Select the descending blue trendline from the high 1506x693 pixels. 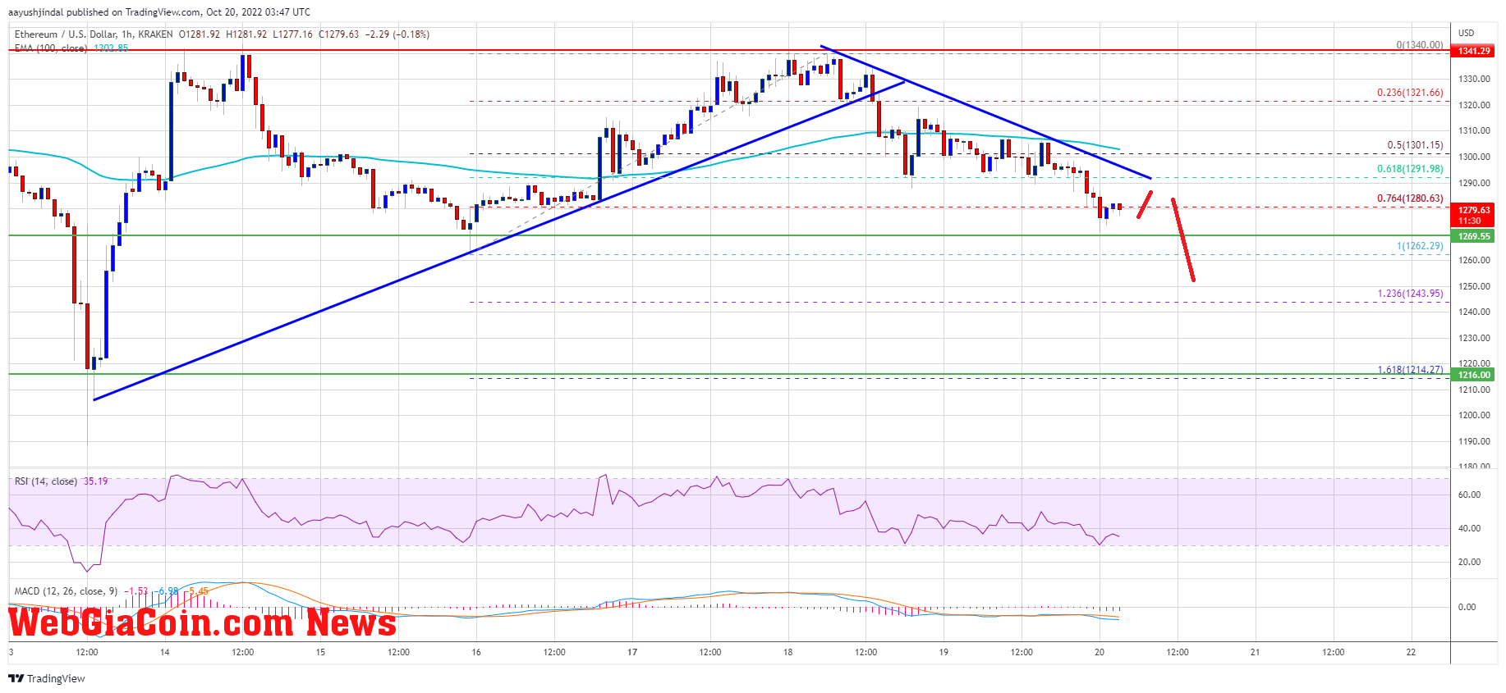(985, 112)
